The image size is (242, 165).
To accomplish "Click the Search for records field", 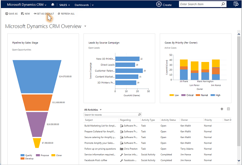I will click(110, 115).
